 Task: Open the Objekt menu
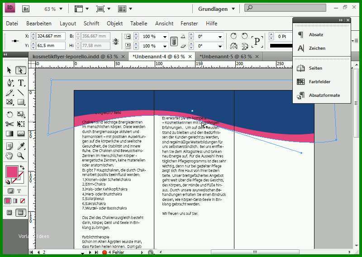click(x=115, y=24)
